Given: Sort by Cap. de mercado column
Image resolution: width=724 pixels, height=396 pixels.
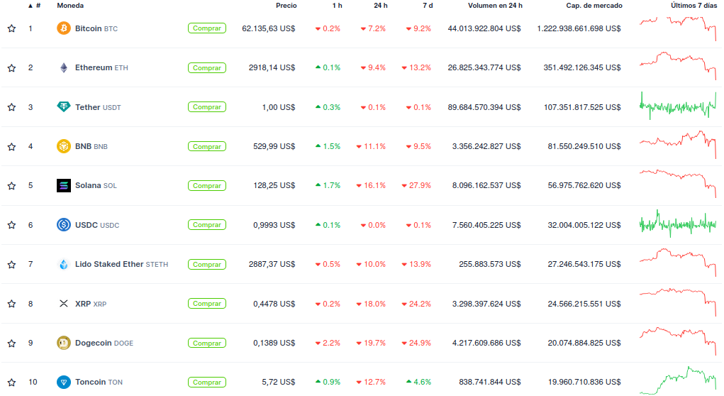Looking at the screenshot, I should [x=594, y=6].
